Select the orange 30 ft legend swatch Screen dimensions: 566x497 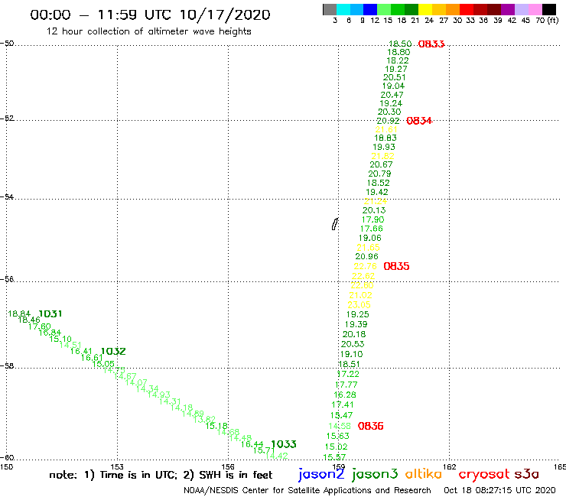pos(453,9)
